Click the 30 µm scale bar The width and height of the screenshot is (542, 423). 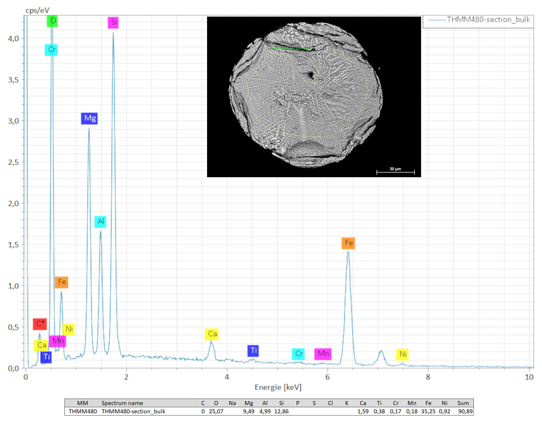click(x=395, y=172)
